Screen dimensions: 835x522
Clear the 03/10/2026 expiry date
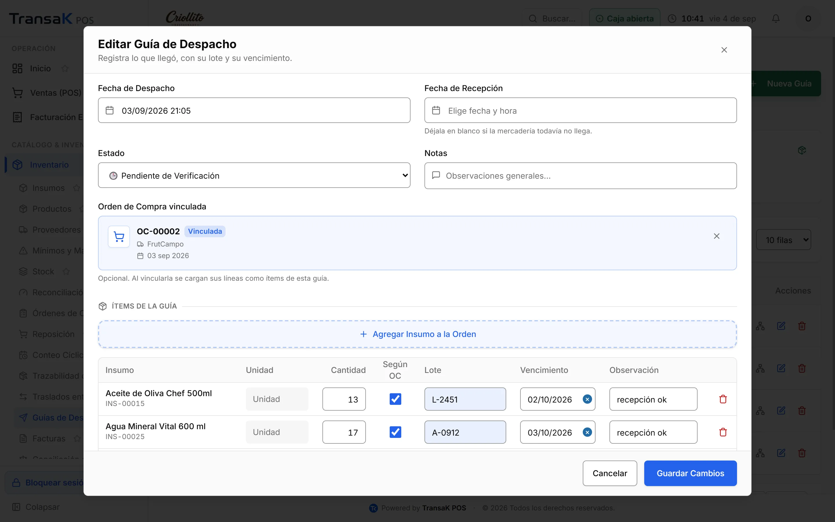tap(587, 432)
